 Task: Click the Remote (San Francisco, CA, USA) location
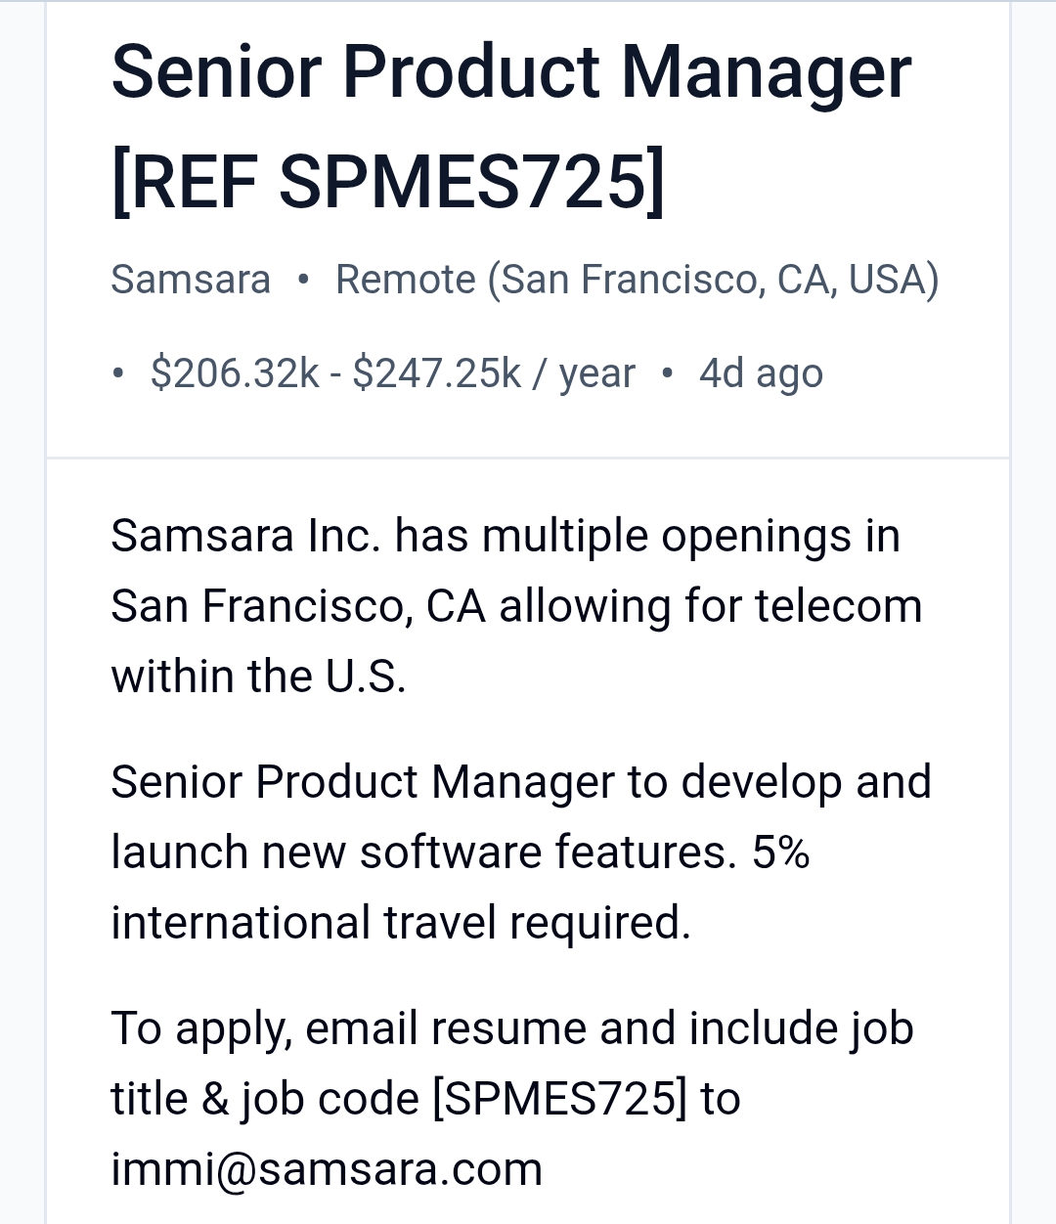[638, 280]
